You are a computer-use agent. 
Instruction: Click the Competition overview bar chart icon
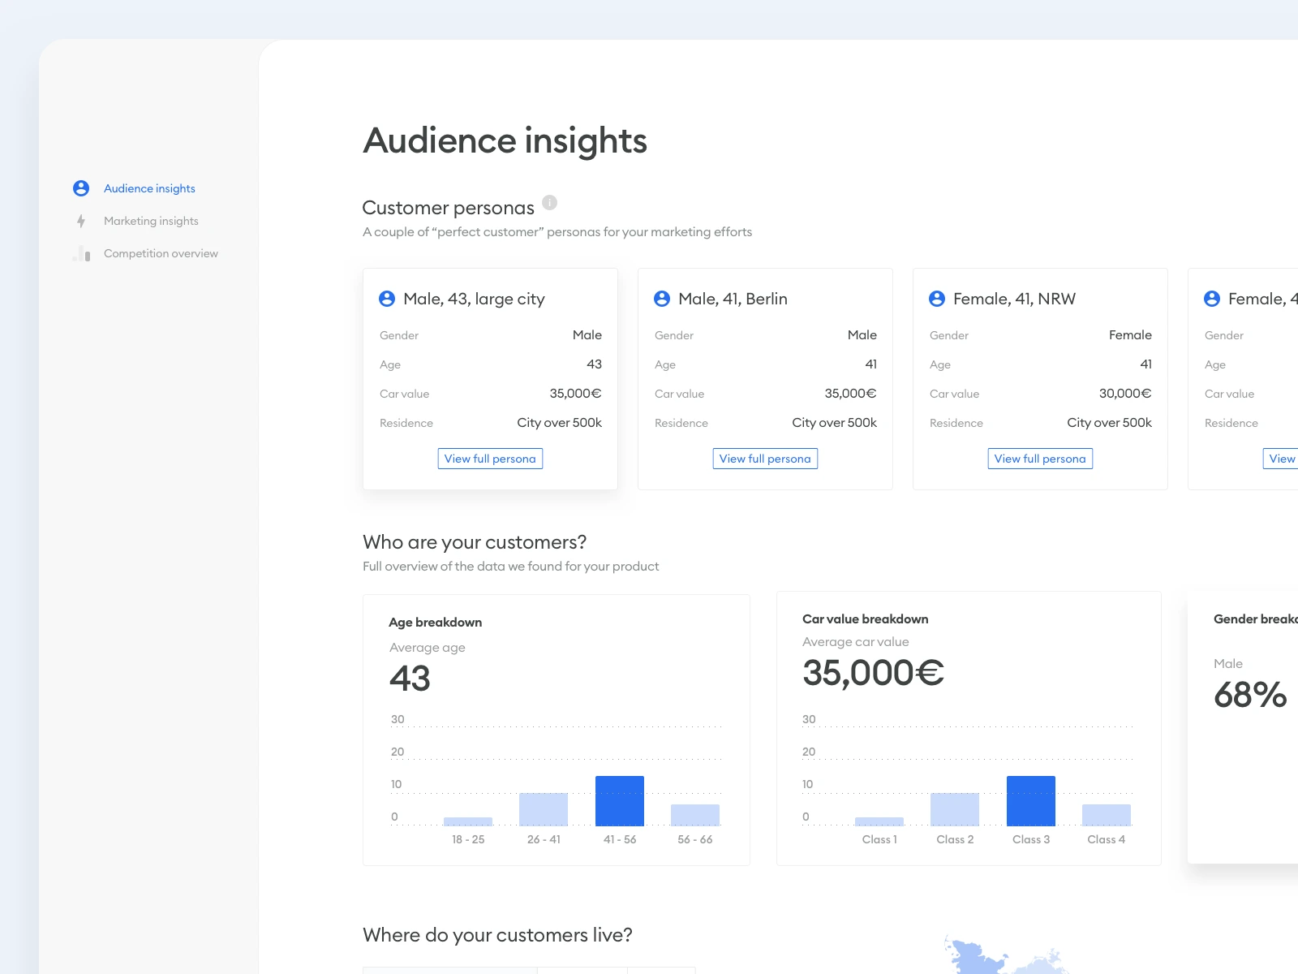81,253
